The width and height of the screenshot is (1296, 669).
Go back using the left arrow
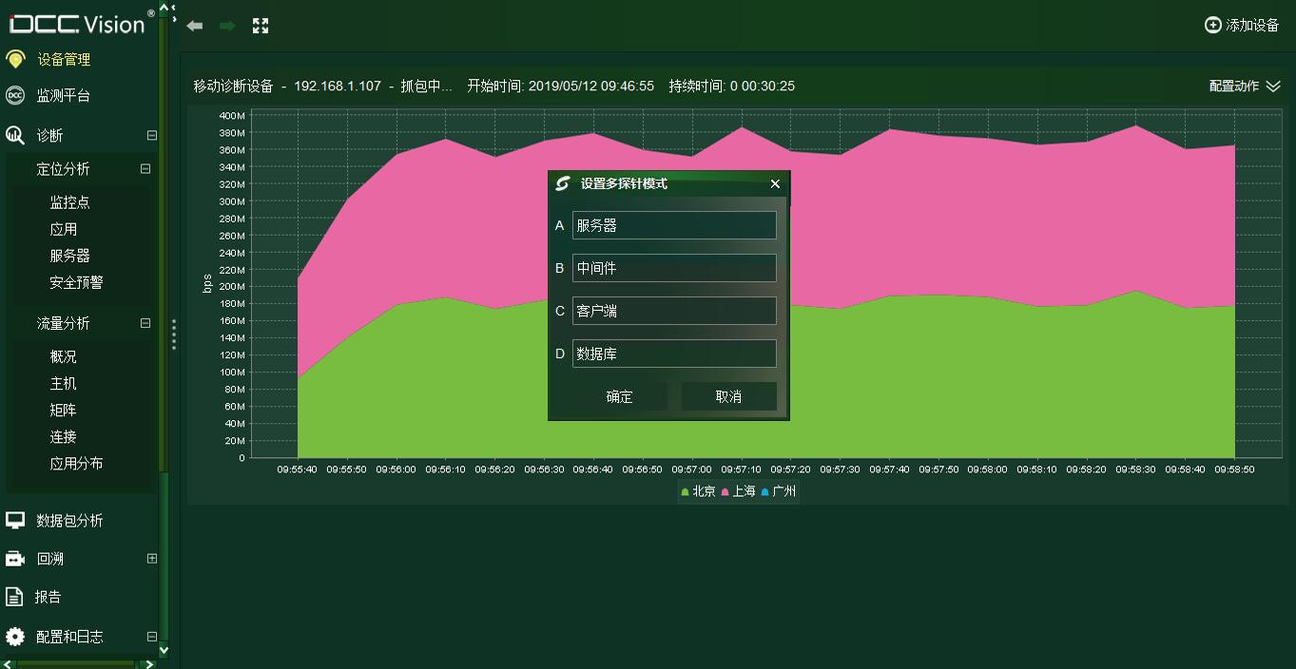coord(195,26)
